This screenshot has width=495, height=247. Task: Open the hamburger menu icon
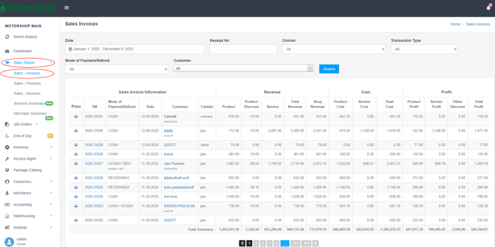coord(66,8)
